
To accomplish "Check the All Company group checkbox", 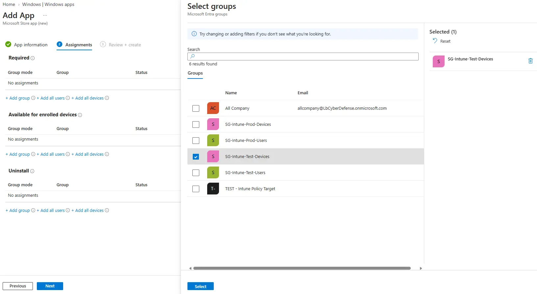I will coord(196,108).
